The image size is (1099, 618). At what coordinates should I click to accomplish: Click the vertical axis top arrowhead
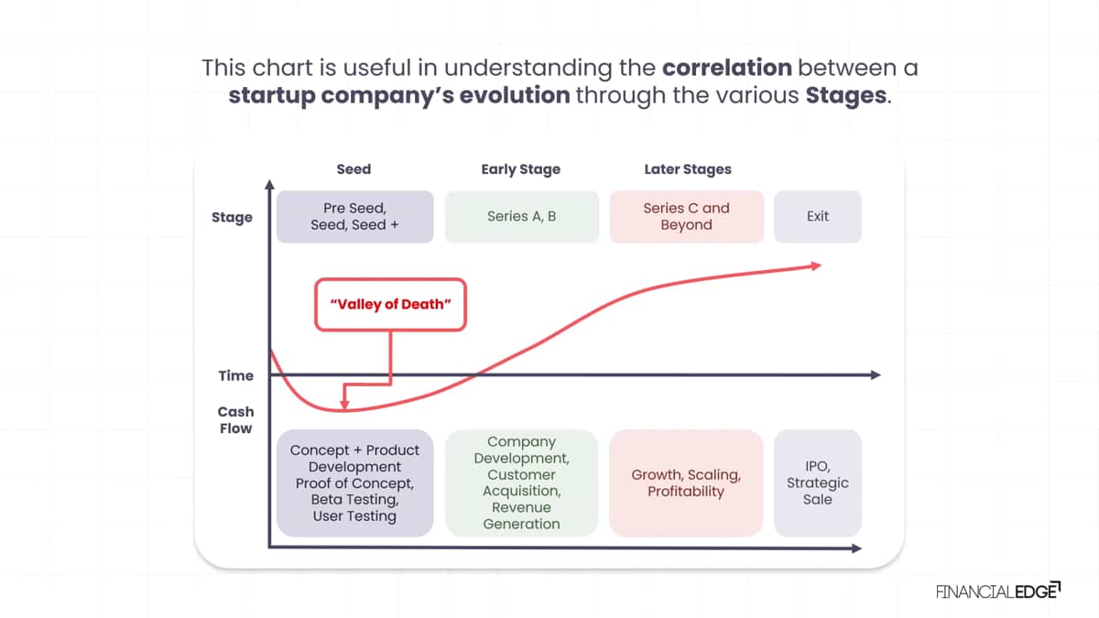(x=269, y=184)
